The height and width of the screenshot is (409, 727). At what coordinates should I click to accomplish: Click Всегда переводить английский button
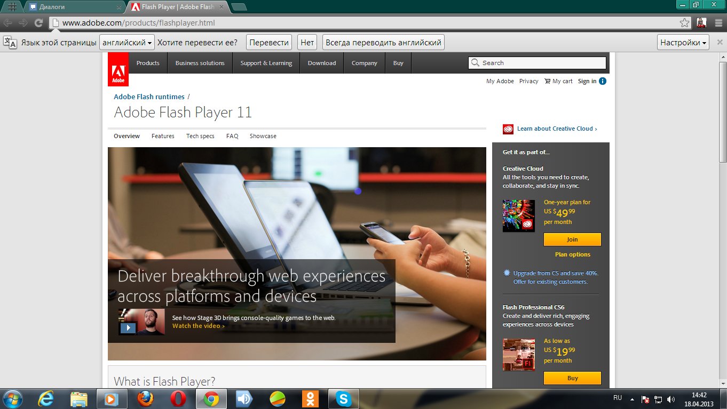pyautogui.click(x=383, y=43)
